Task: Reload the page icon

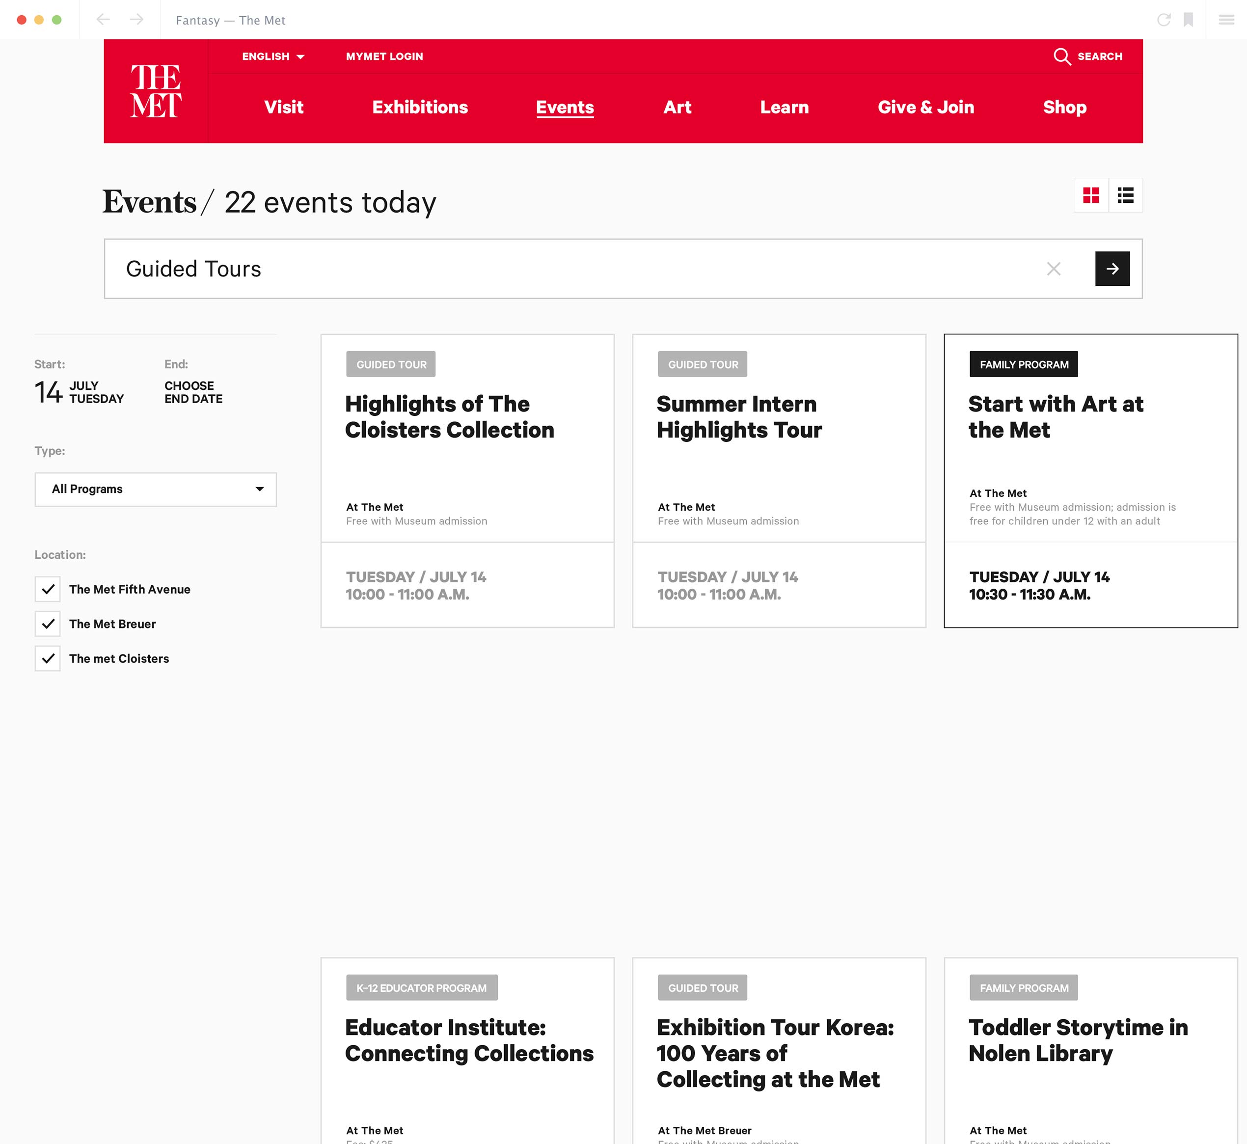Action: pyautogui.click(x=1164, y=20)
